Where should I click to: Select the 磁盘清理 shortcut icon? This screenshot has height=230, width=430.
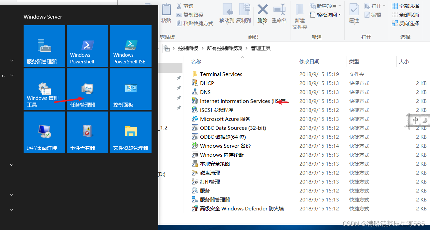pos(195,173)
